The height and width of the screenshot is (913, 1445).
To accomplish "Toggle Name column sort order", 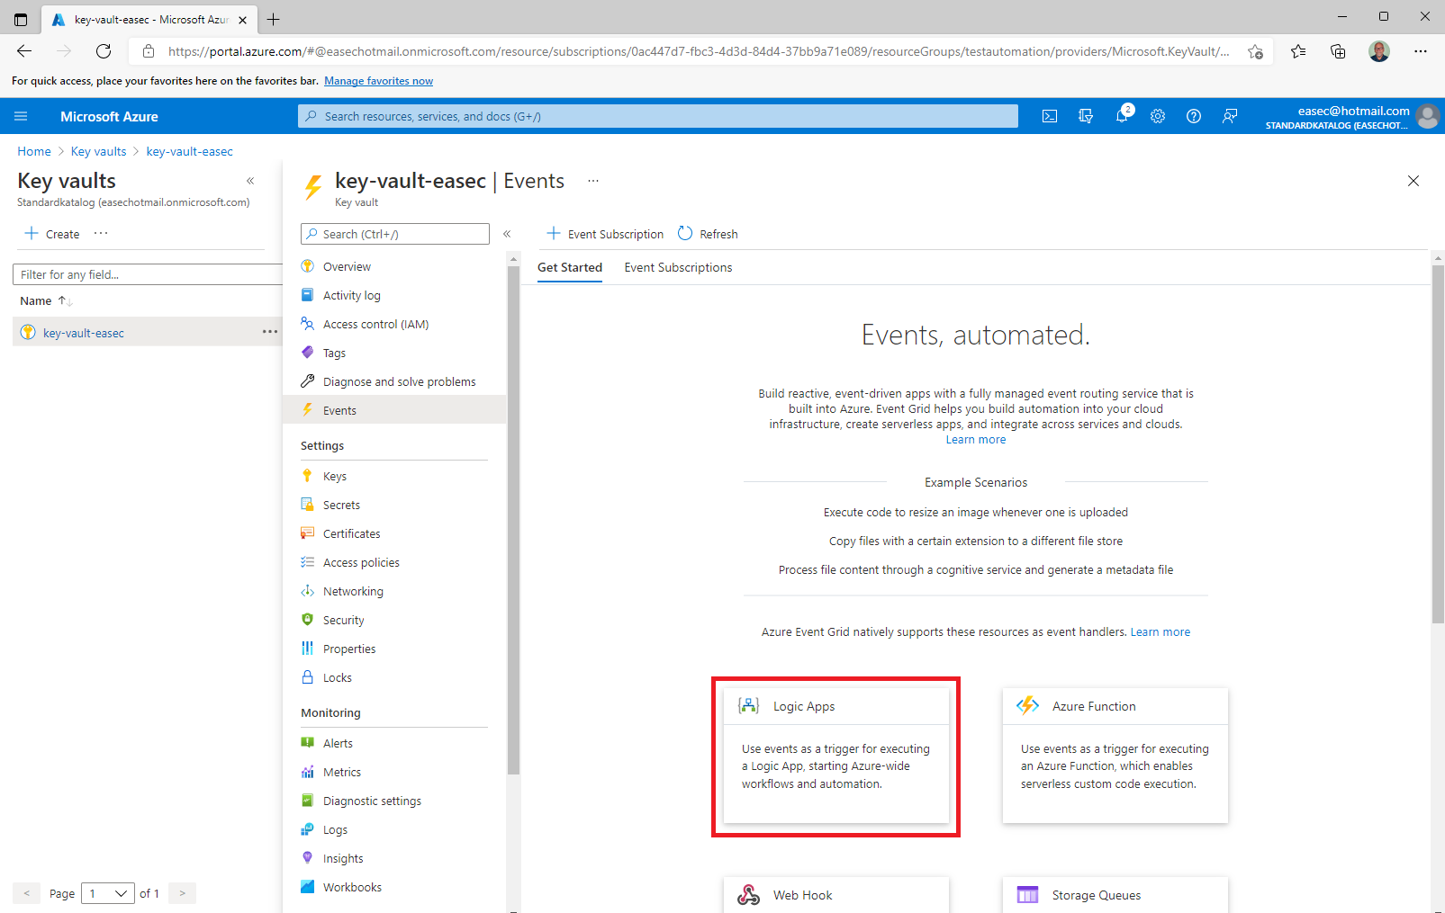I will point(64,300).
